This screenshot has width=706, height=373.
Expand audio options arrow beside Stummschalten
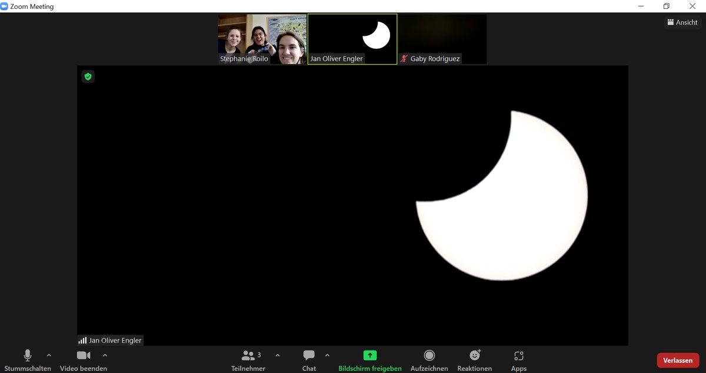point(49,355)
